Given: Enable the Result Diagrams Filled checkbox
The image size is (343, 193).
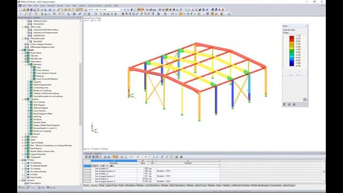Looking at the screenshot, I should [28, 114].
